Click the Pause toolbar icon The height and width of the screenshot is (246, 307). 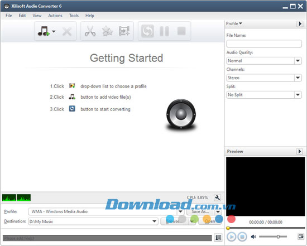click(x=164, y=31)
